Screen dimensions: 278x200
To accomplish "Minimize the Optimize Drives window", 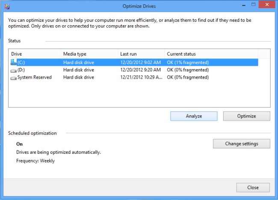I will tap(244, 5).
